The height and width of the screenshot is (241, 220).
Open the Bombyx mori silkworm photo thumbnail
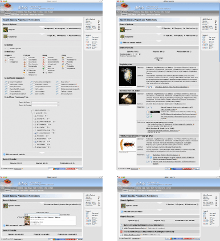pos(128,99)
